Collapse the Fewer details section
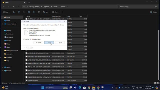This screenshot has height=90, width=160. (28, 48)
